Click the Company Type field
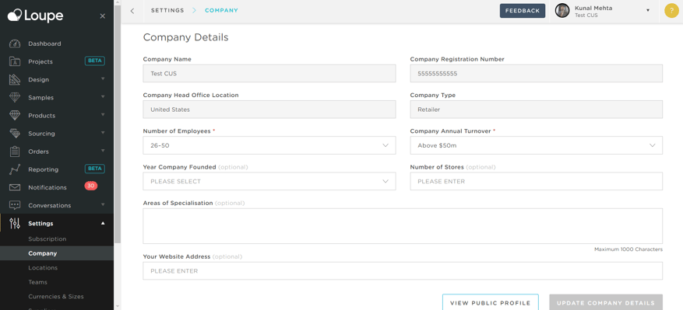Image resolution: width=683 pixels, height=310 pixels. [x=537, y=110]
